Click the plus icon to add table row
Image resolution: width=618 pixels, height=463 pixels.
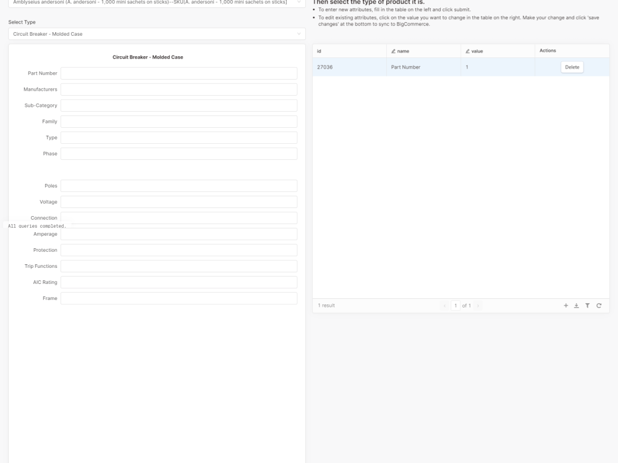click(565, 305)
